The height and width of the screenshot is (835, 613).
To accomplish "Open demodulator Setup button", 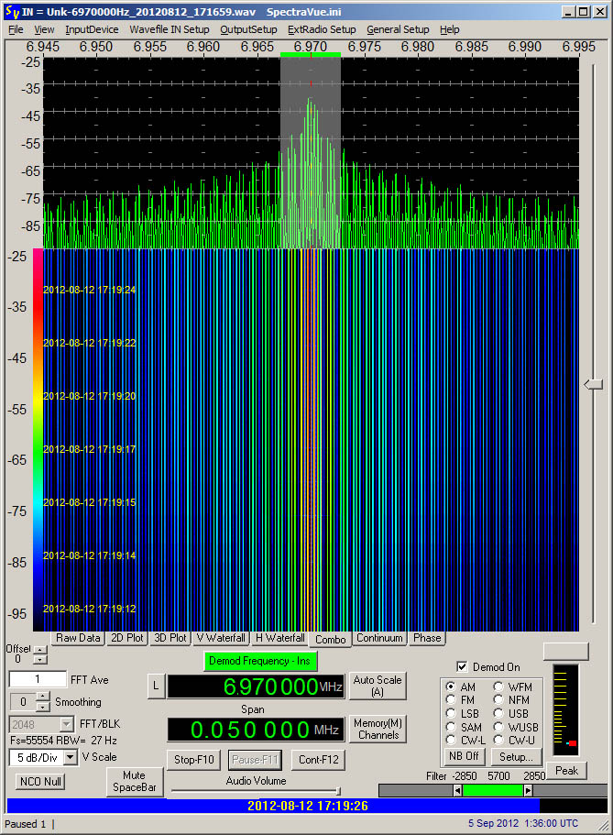I will 516,756.
